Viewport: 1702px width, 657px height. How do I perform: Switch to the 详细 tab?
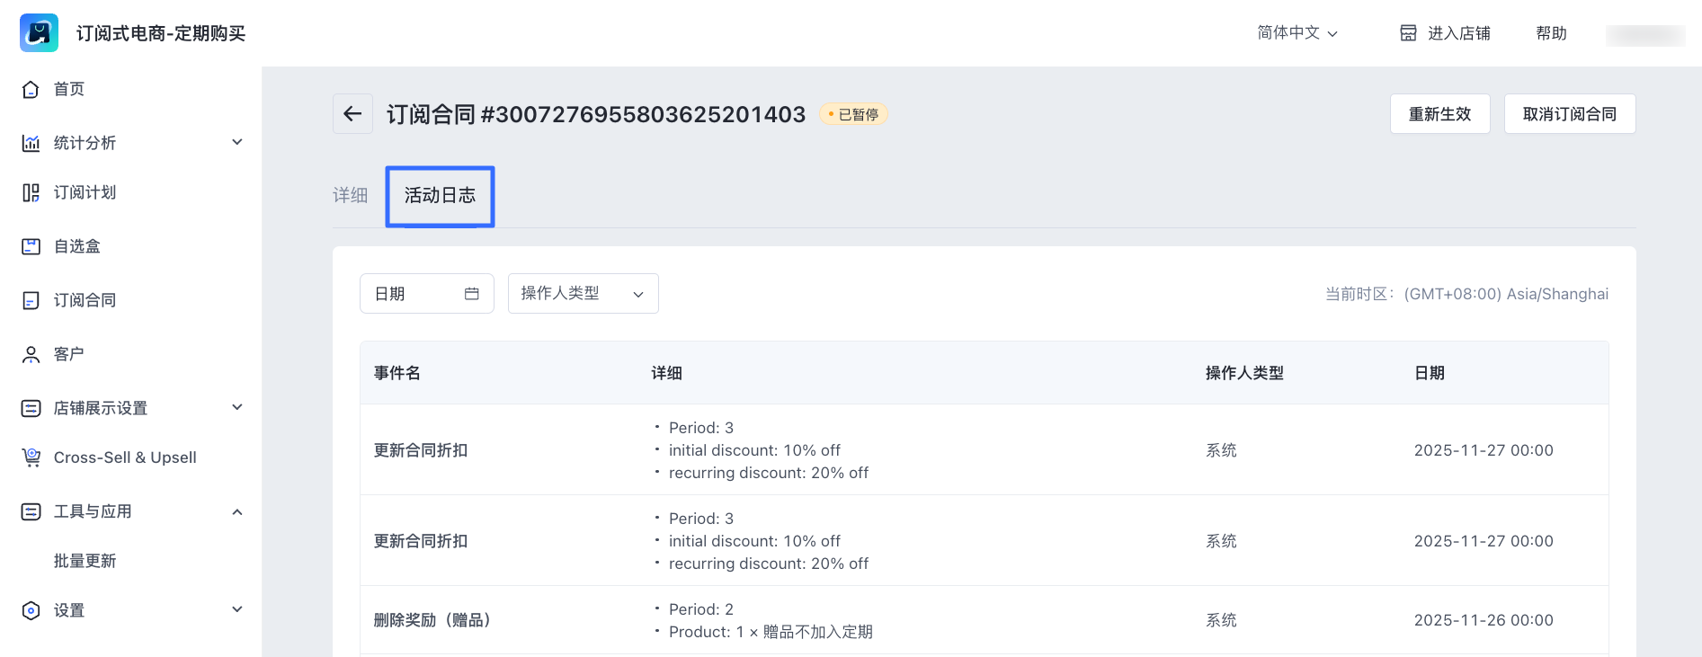[350, 195]
